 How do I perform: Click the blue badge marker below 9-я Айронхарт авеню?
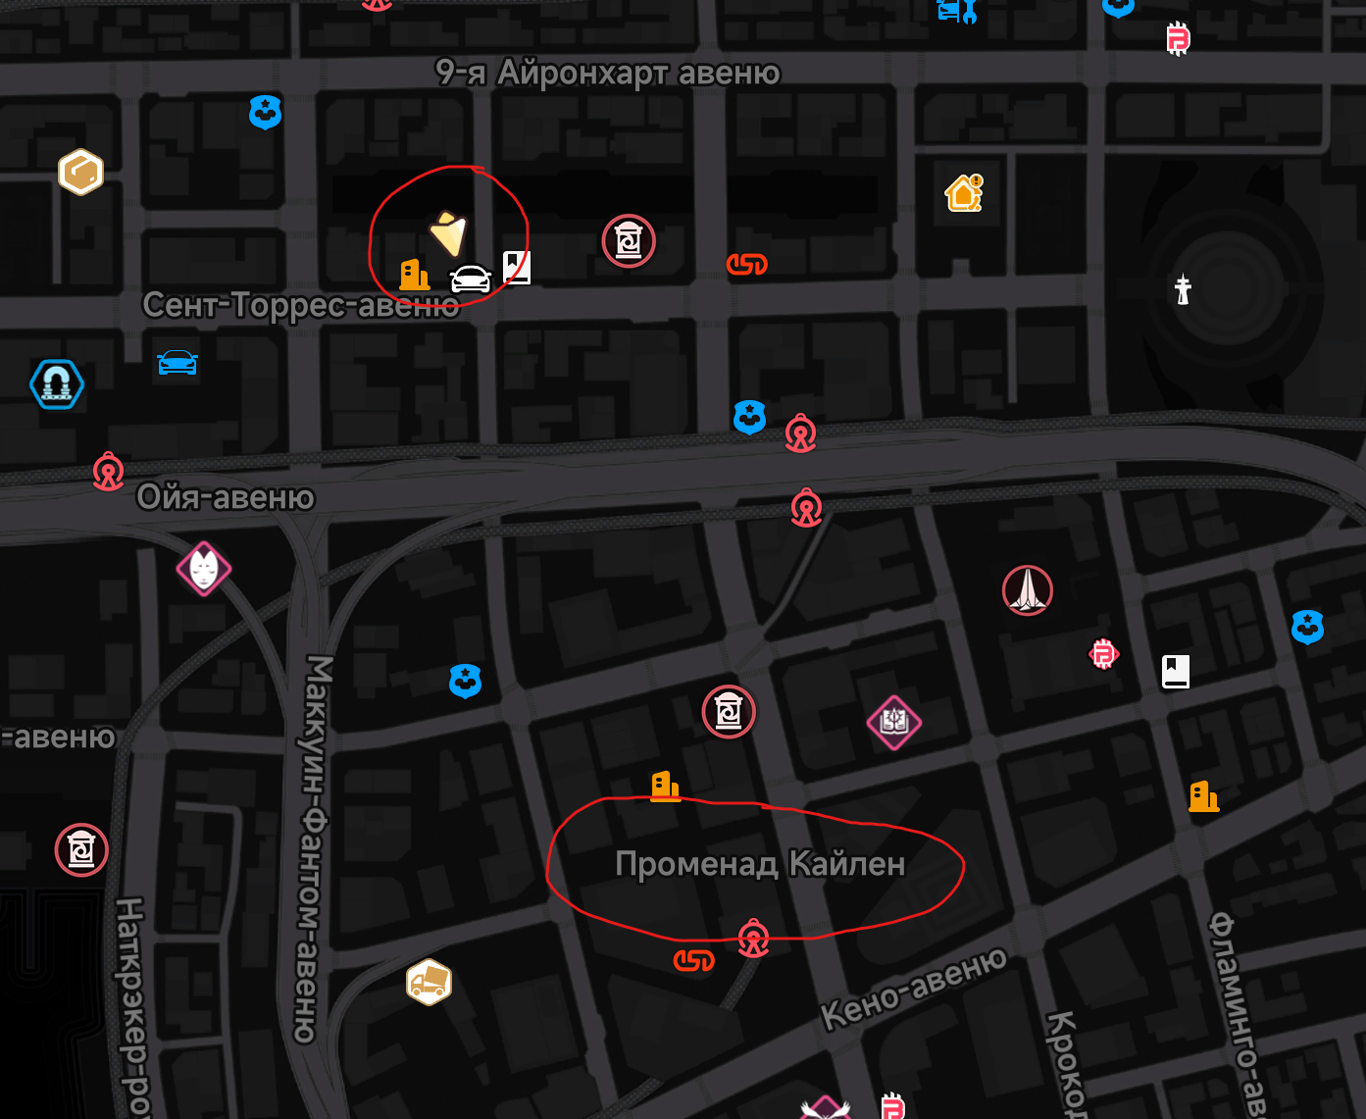tap(266, 113)
